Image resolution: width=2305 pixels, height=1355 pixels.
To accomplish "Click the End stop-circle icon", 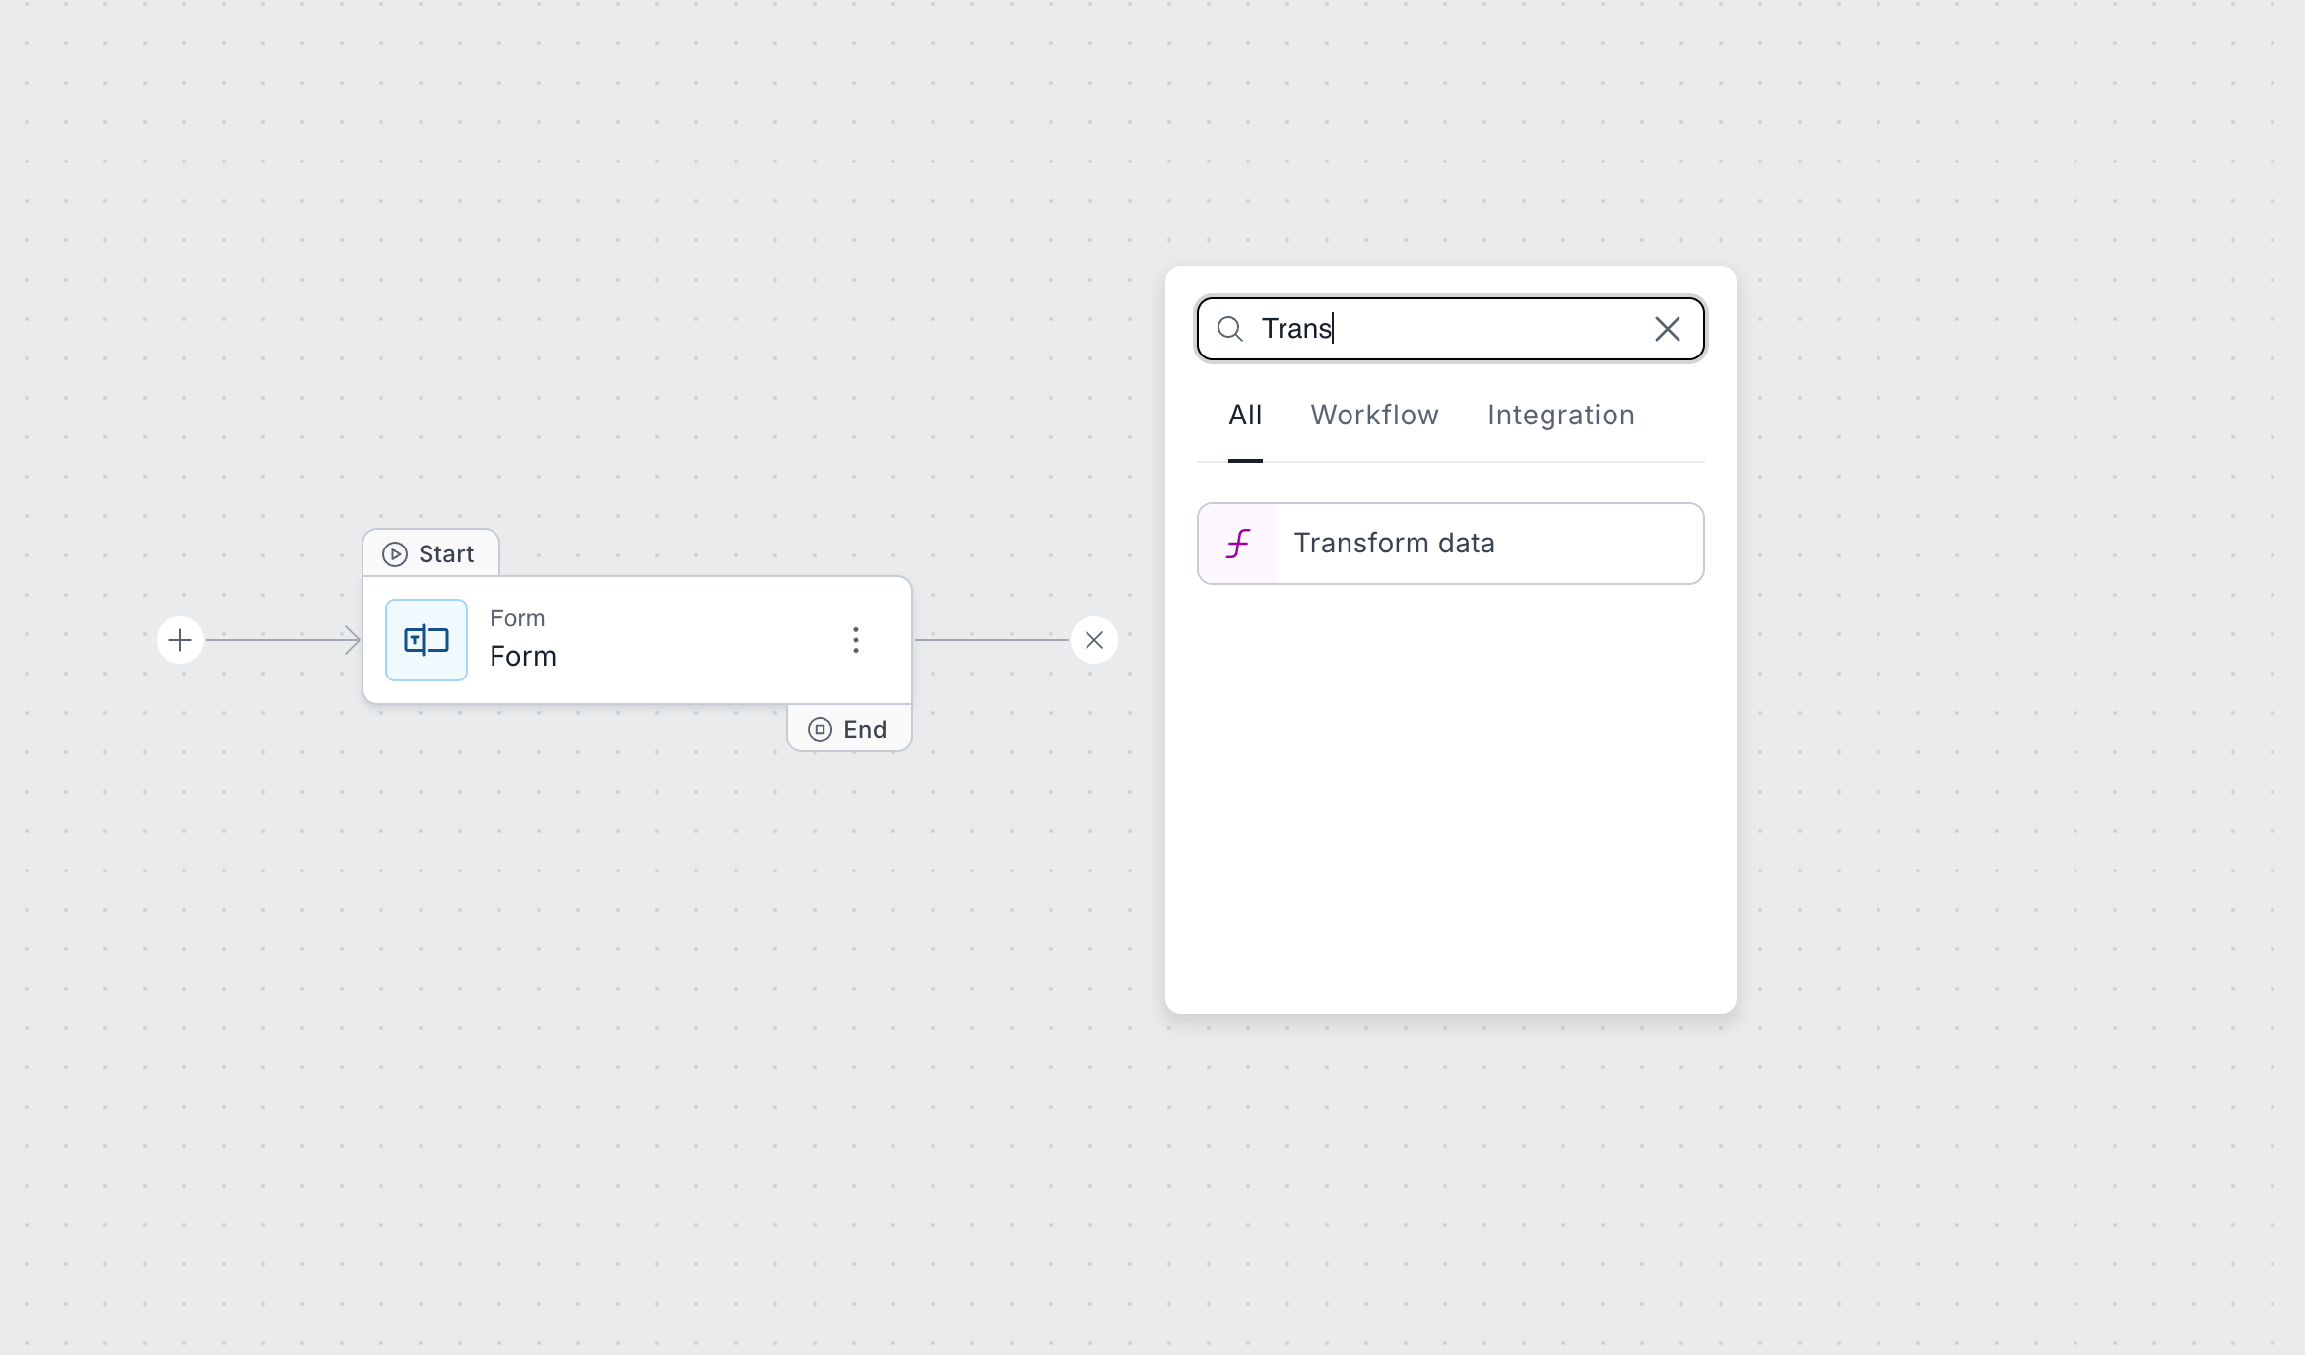I will coord(820,730).
